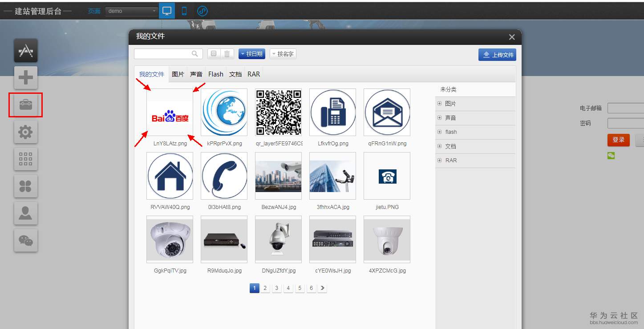Go to page 4 of files
Image resolution: width=644 pixels, height=329 pixels.
tap(288, 288)
